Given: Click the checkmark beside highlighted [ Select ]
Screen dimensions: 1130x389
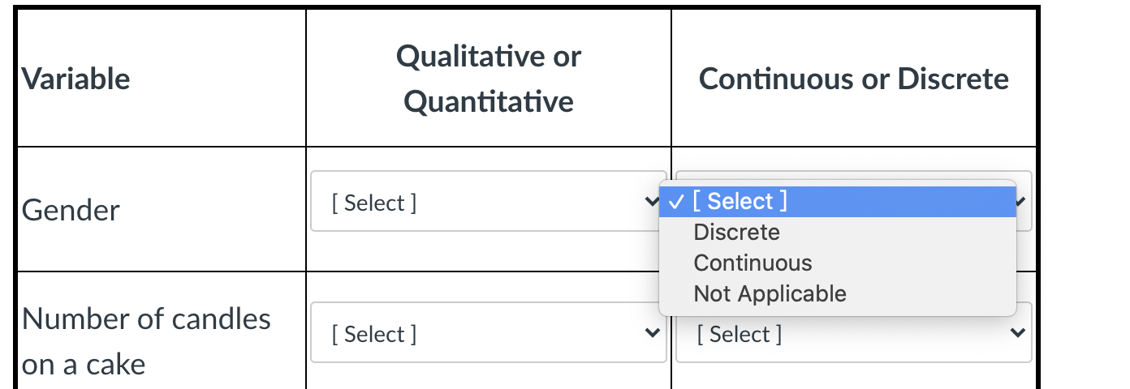Looking at the screenshot, I should click(x=675, y=201).
